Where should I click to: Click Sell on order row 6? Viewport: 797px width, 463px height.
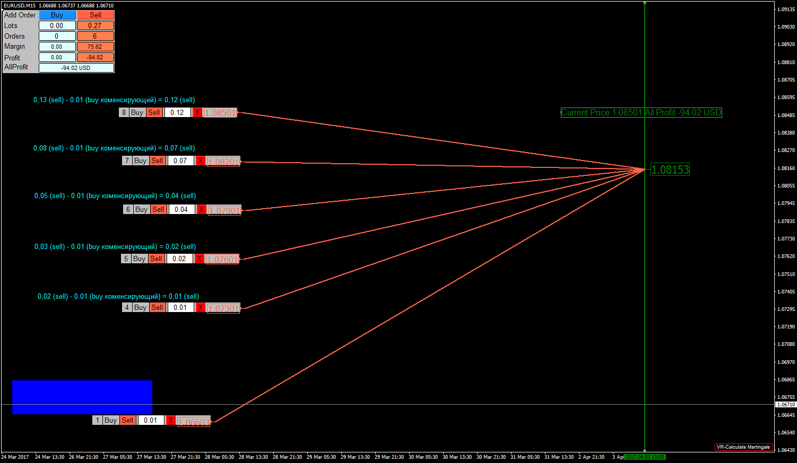[158, 209]
